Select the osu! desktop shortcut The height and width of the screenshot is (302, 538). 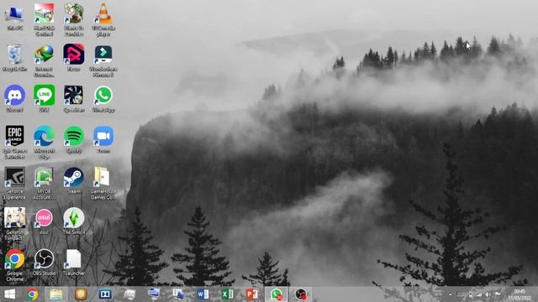point(44,221)
